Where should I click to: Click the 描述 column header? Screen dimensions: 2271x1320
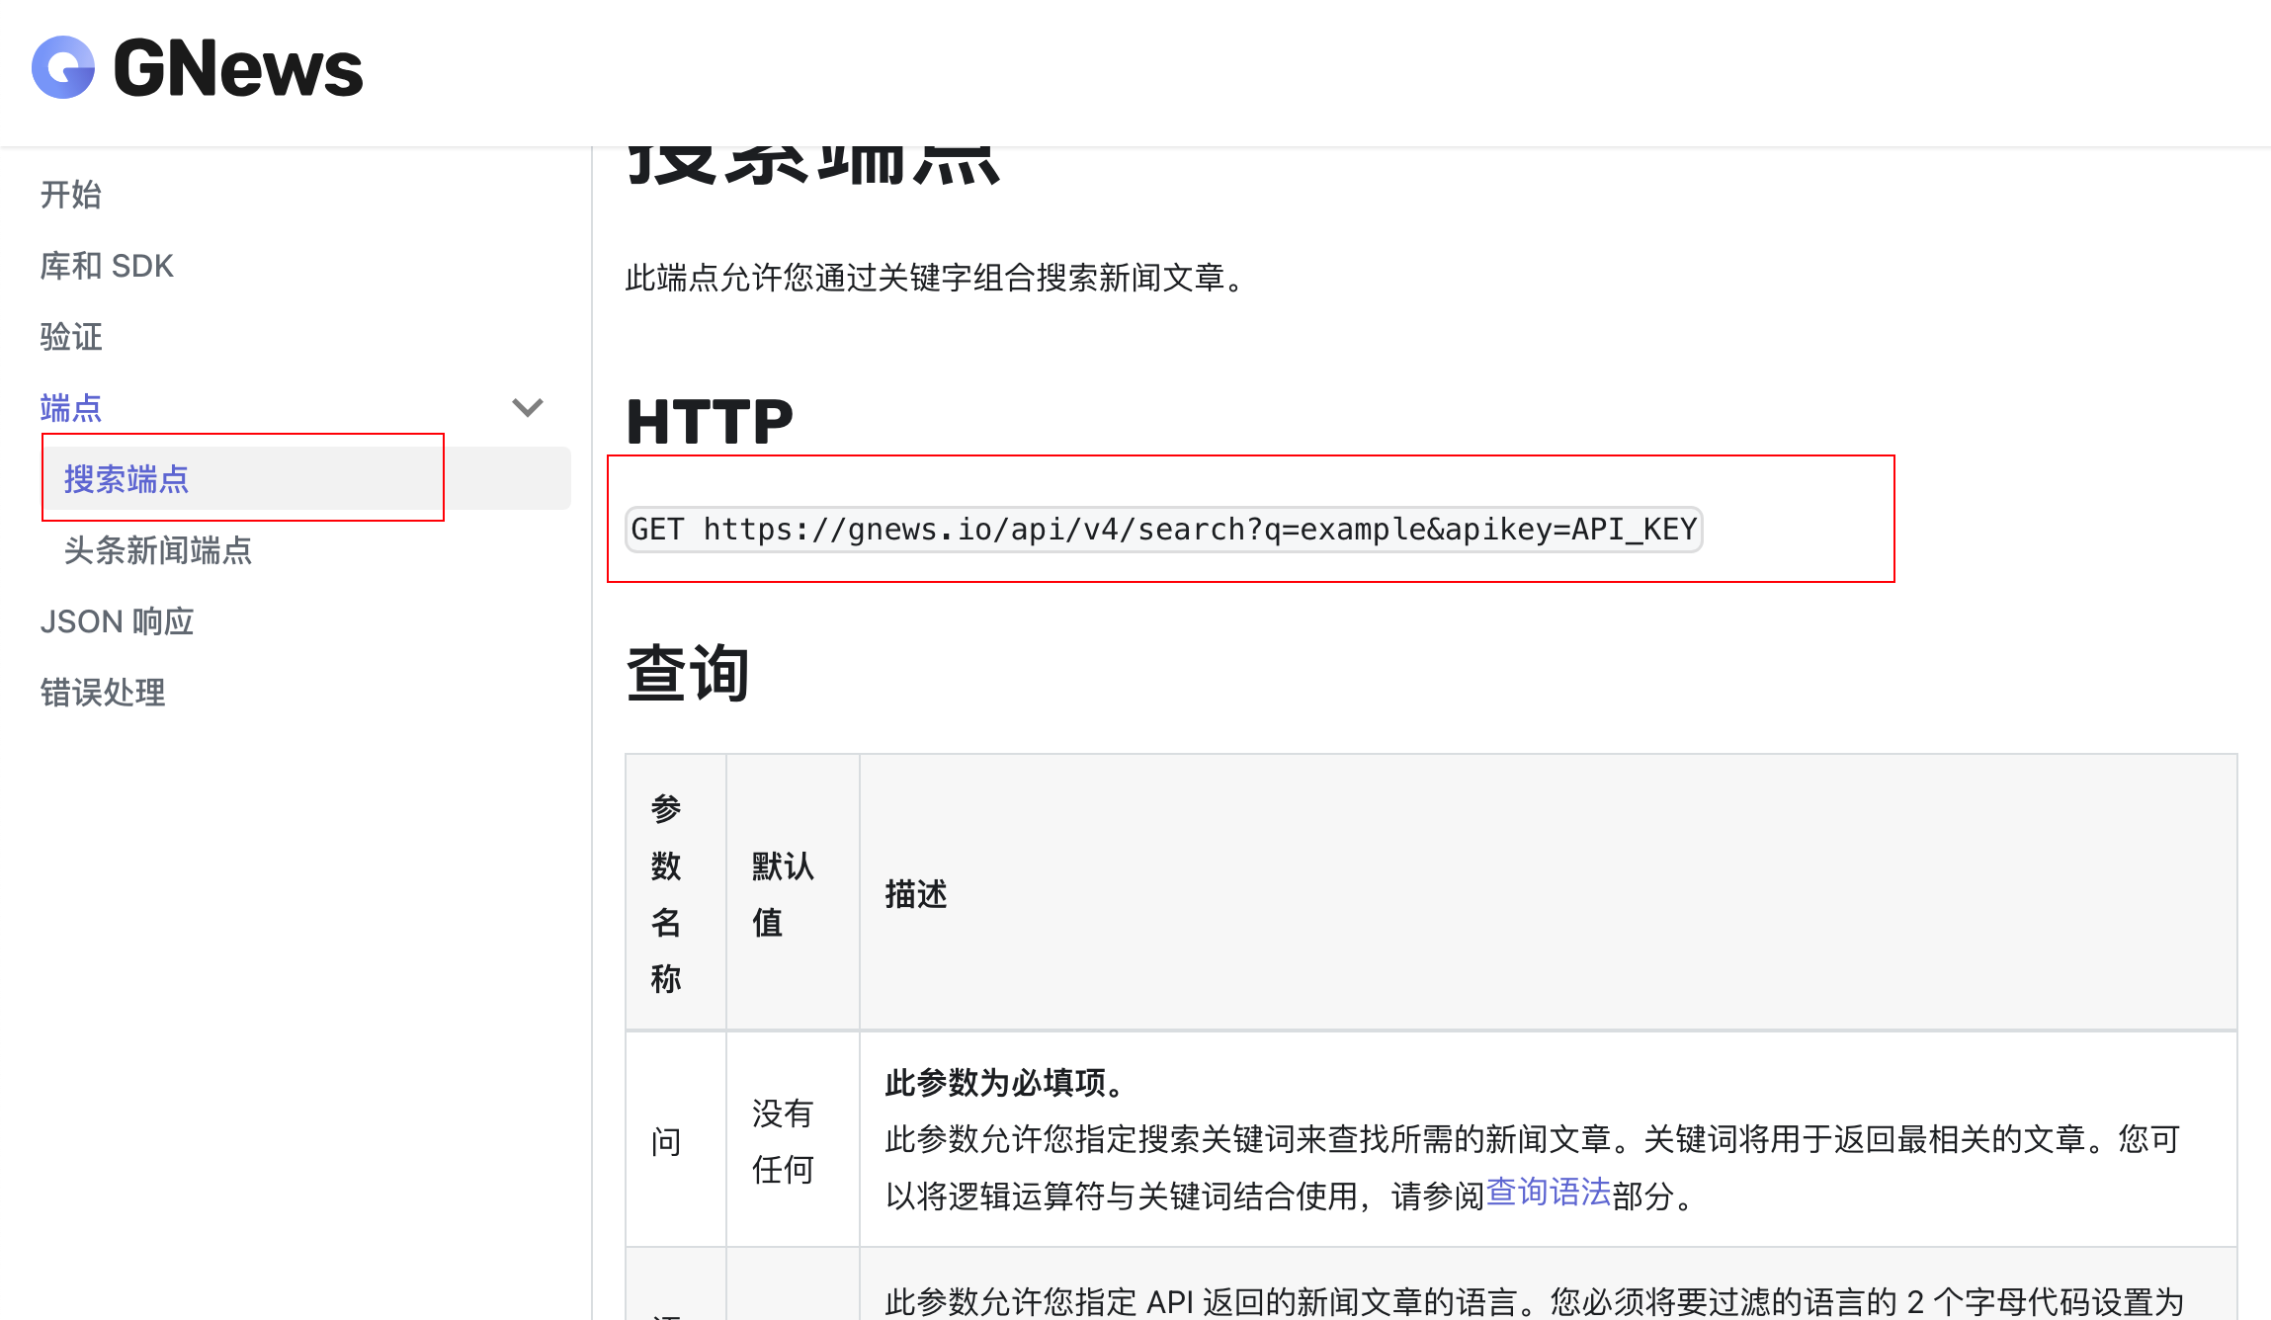(x=915, y=893)
